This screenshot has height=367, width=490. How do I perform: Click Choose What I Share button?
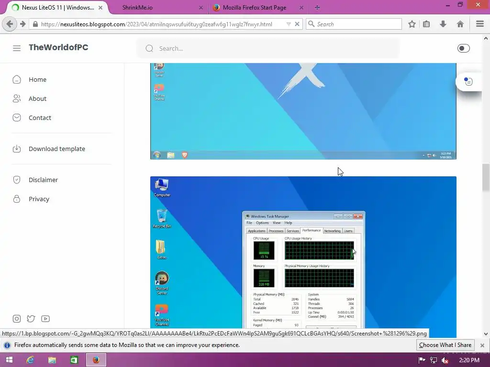445,345
